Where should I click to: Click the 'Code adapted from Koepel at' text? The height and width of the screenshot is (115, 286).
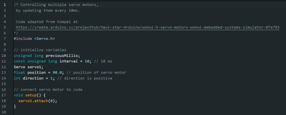47,21
